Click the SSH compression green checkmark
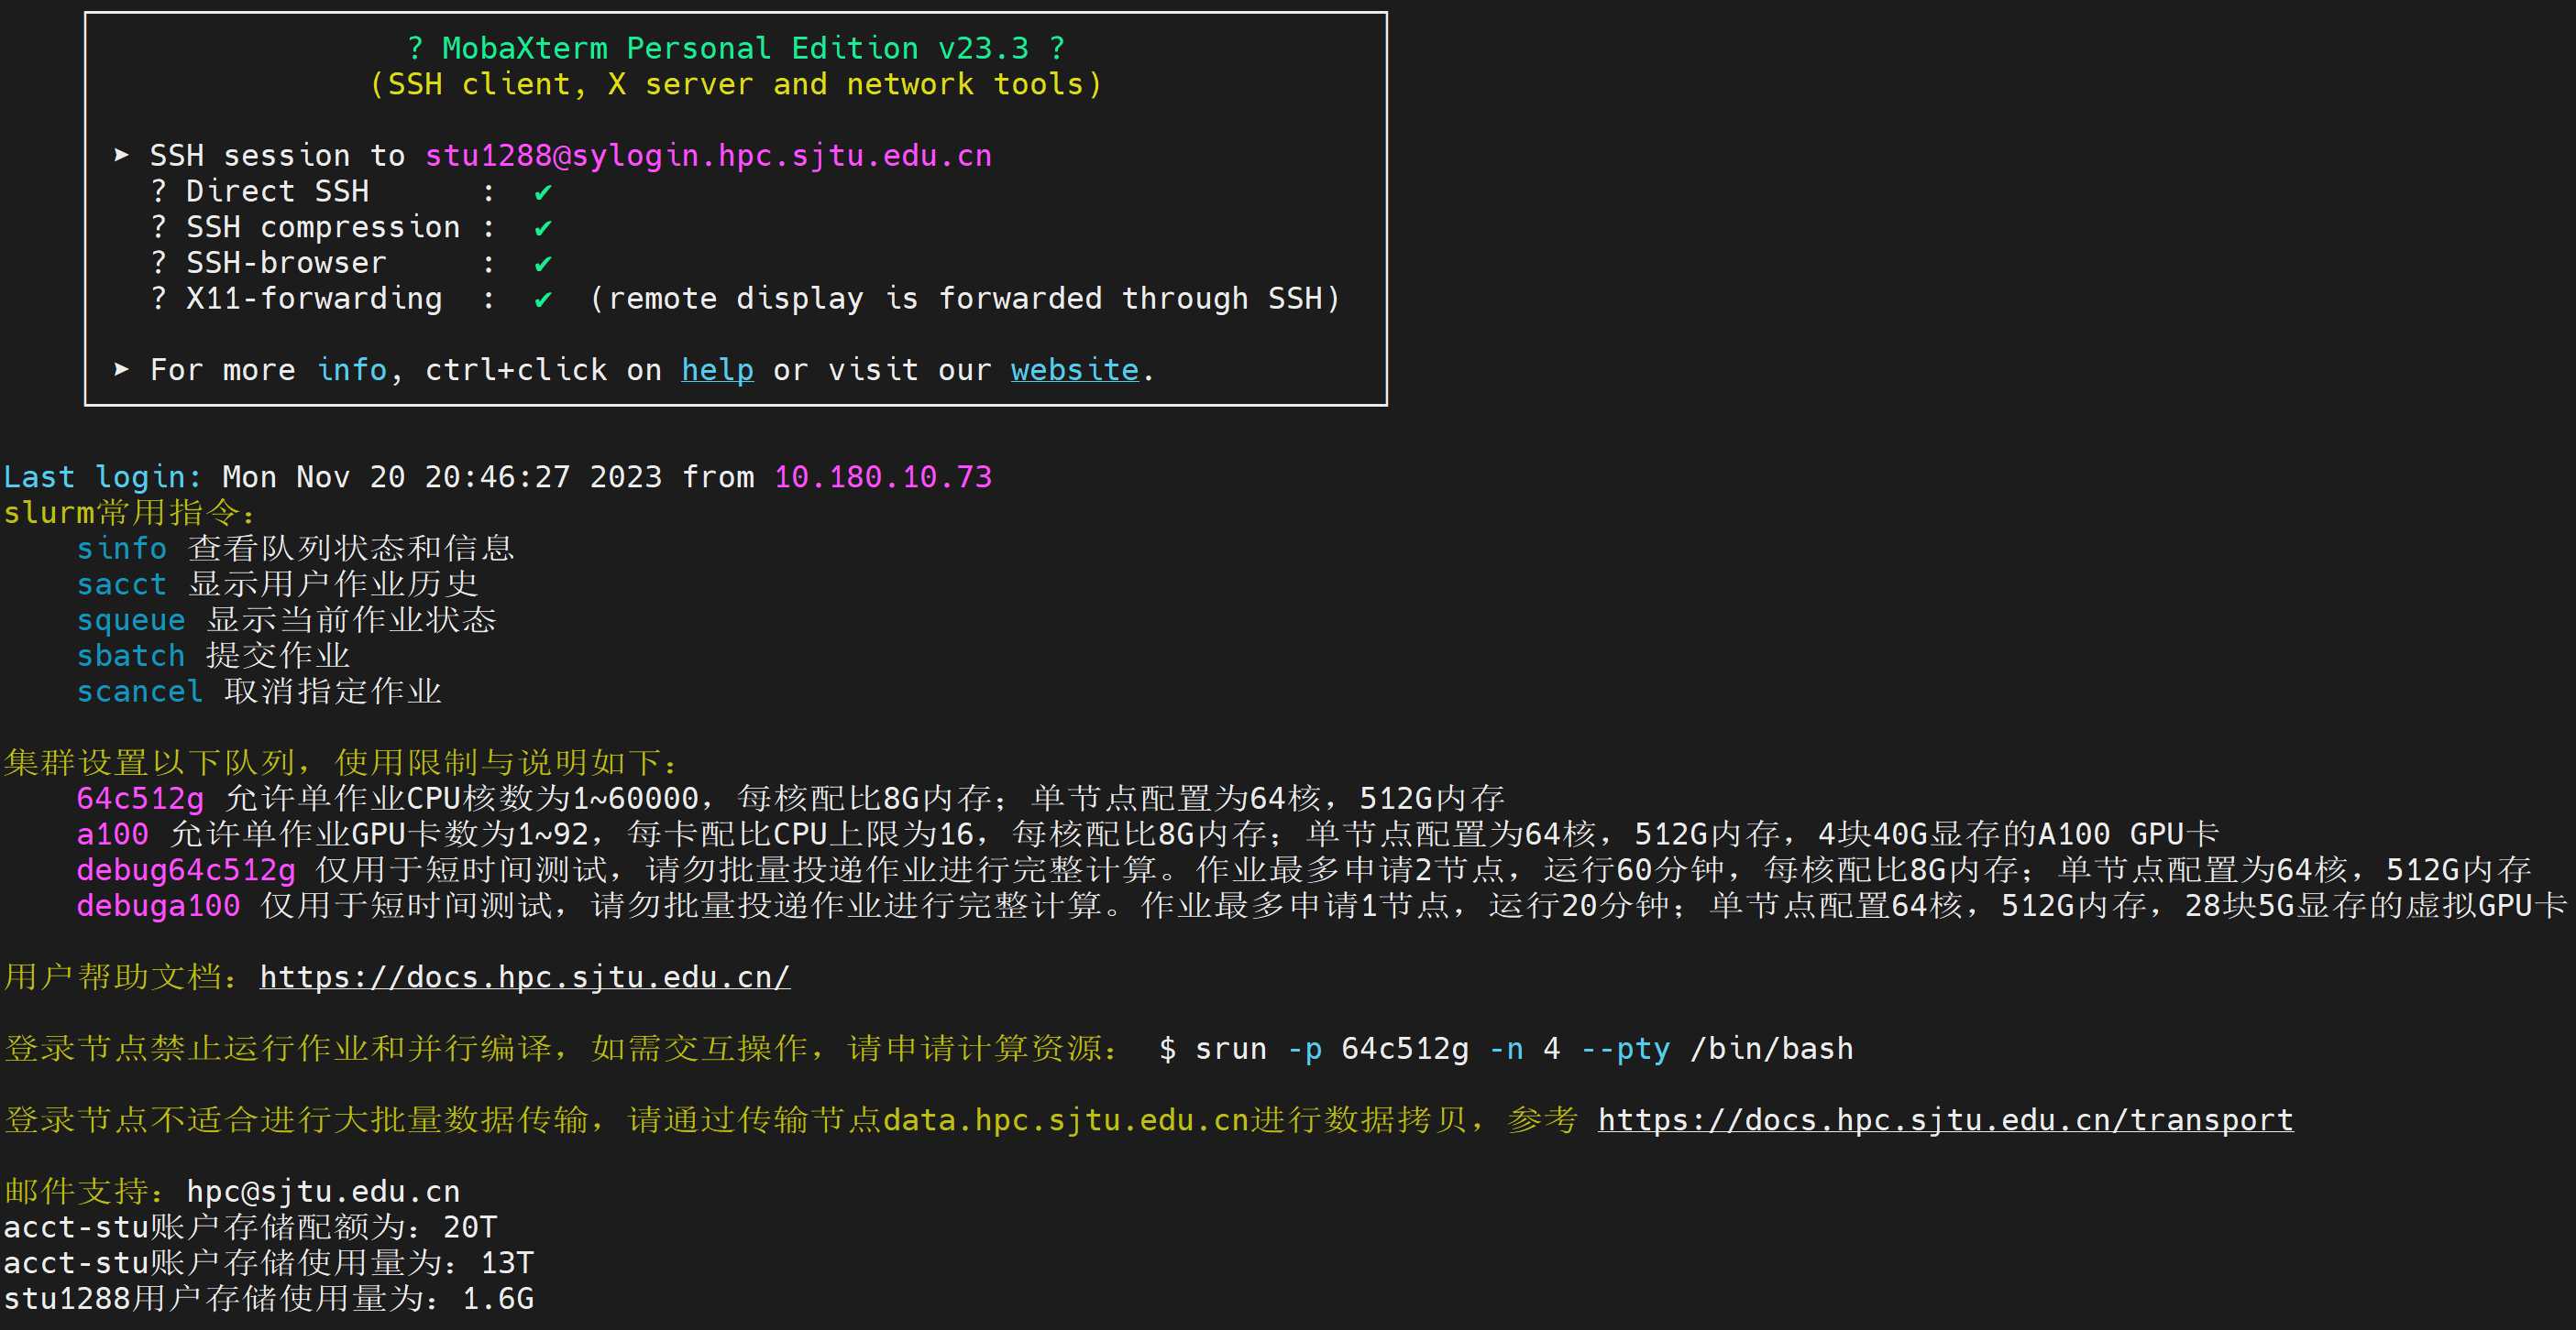 pyautogui.click(x=543, y=228)
